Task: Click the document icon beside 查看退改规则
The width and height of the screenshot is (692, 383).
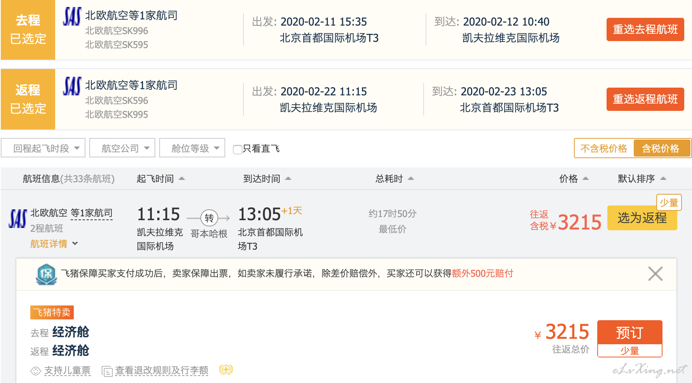Action: (x=107, y=371)
